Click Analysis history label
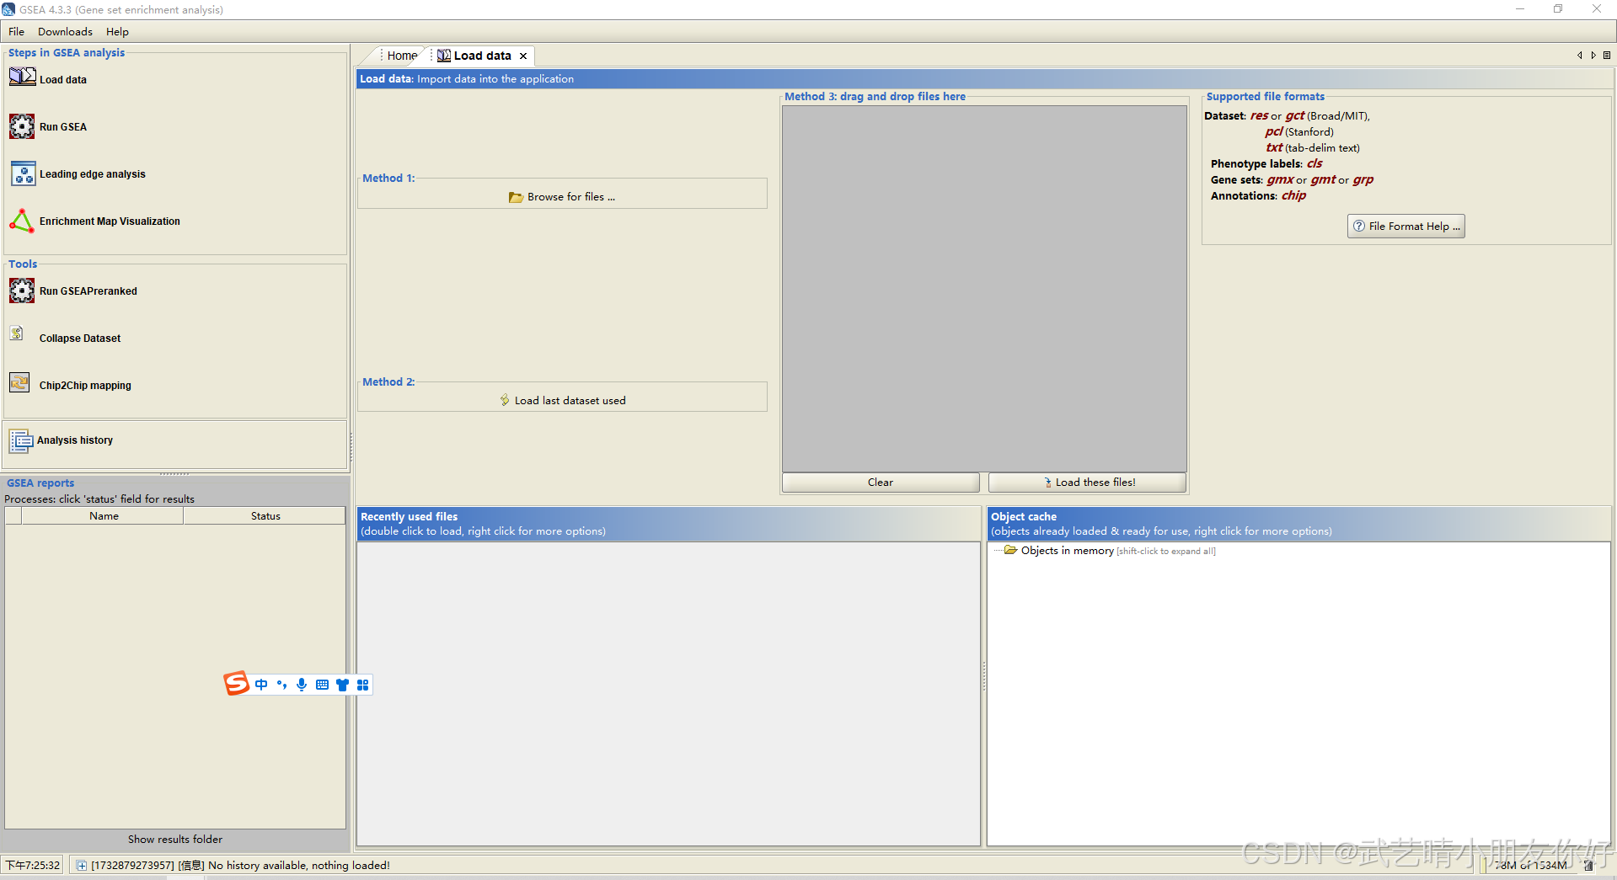Viewport: 1617px width, 880px height. coord(75,440)
